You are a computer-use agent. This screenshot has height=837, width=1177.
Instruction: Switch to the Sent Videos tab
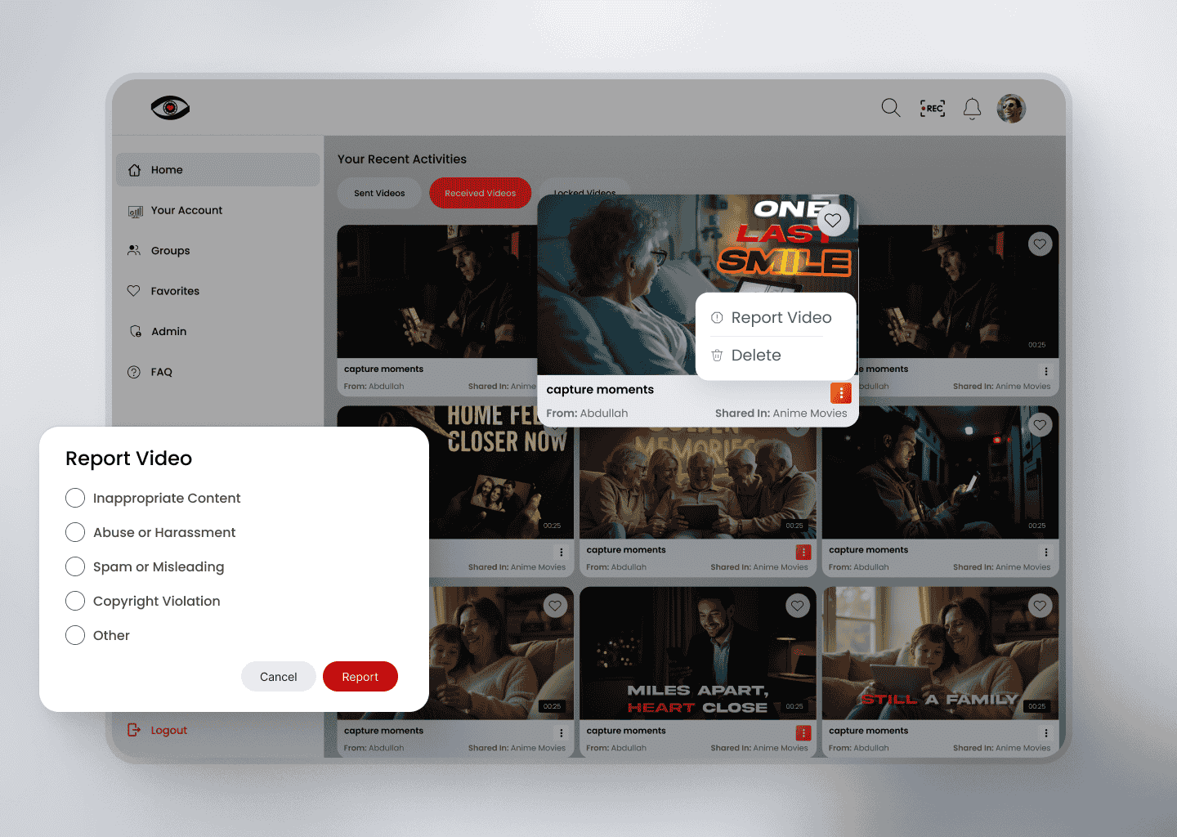click(x=379, y=194)
